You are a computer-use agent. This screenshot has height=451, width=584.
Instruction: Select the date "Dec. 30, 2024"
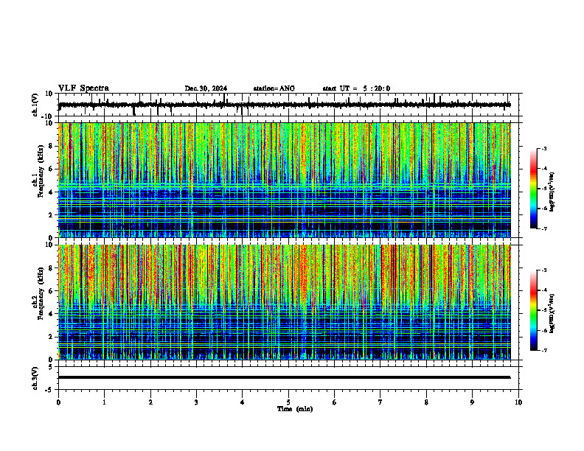point(206,88)
